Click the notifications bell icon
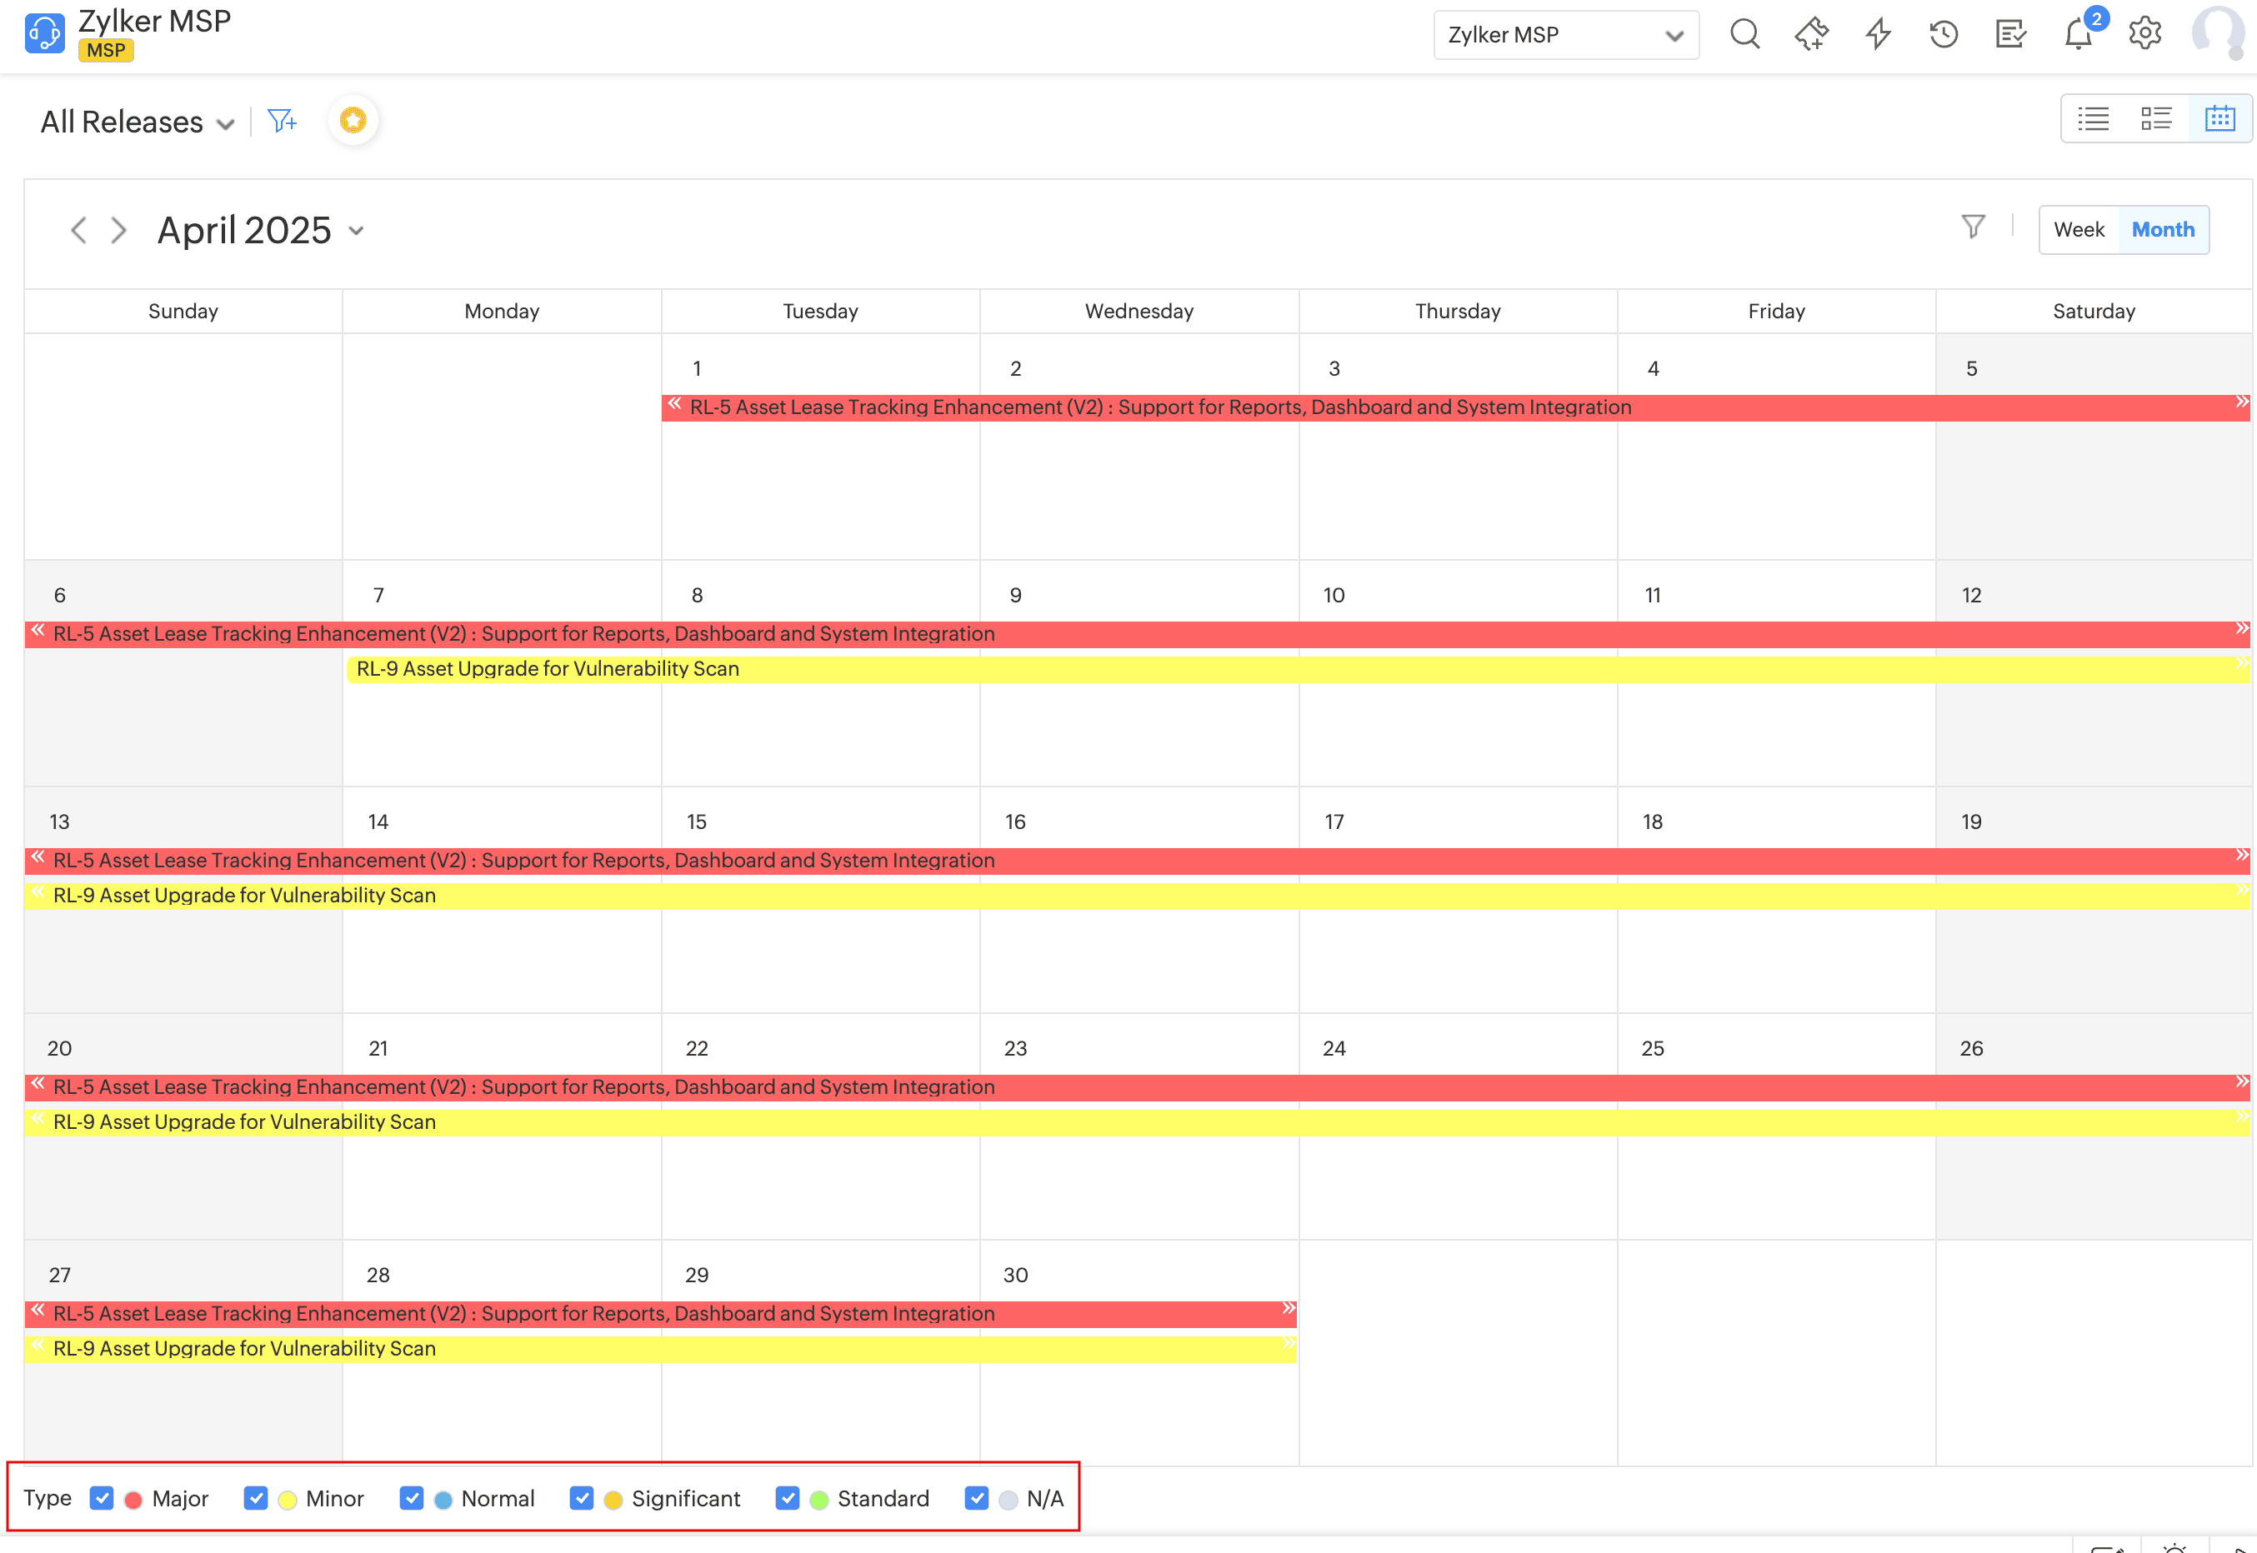2257x1553 pixels. (2077, 35)
